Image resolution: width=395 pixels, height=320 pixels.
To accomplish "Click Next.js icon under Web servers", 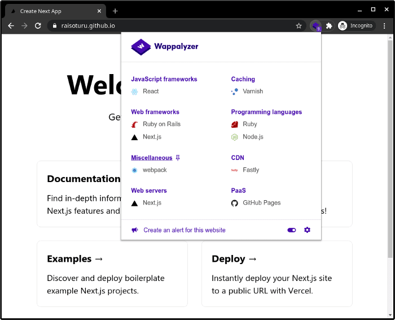I will pos(134,203).
